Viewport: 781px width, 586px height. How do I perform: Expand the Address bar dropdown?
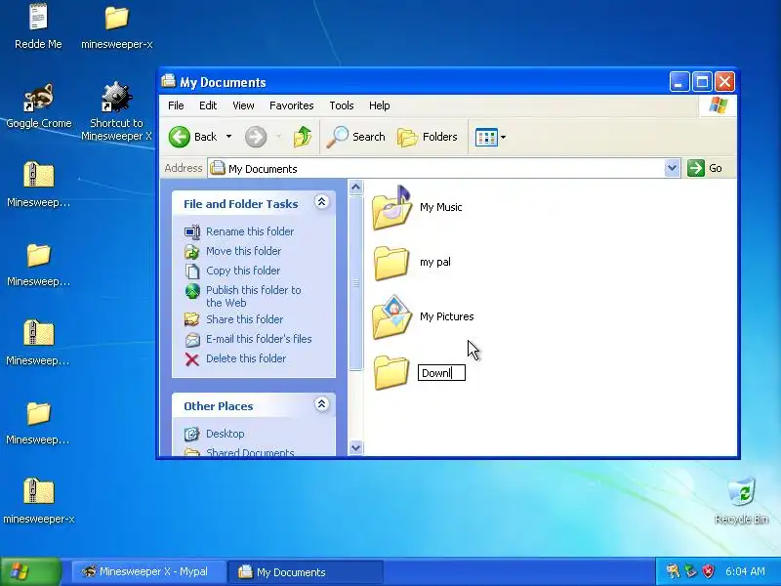672,168
